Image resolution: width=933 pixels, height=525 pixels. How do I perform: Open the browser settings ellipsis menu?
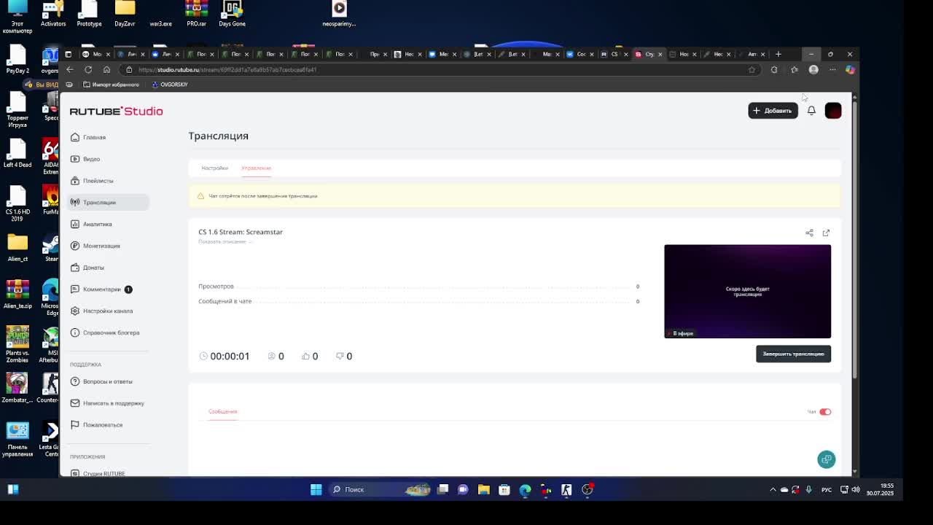pos(832,69)
